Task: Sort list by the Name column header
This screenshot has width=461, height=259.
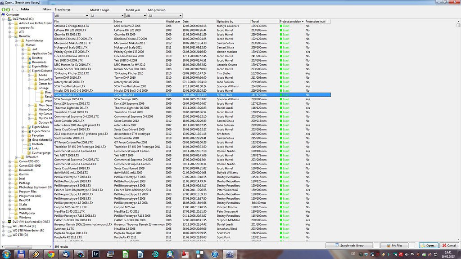Action: click(x=139, y=22)
